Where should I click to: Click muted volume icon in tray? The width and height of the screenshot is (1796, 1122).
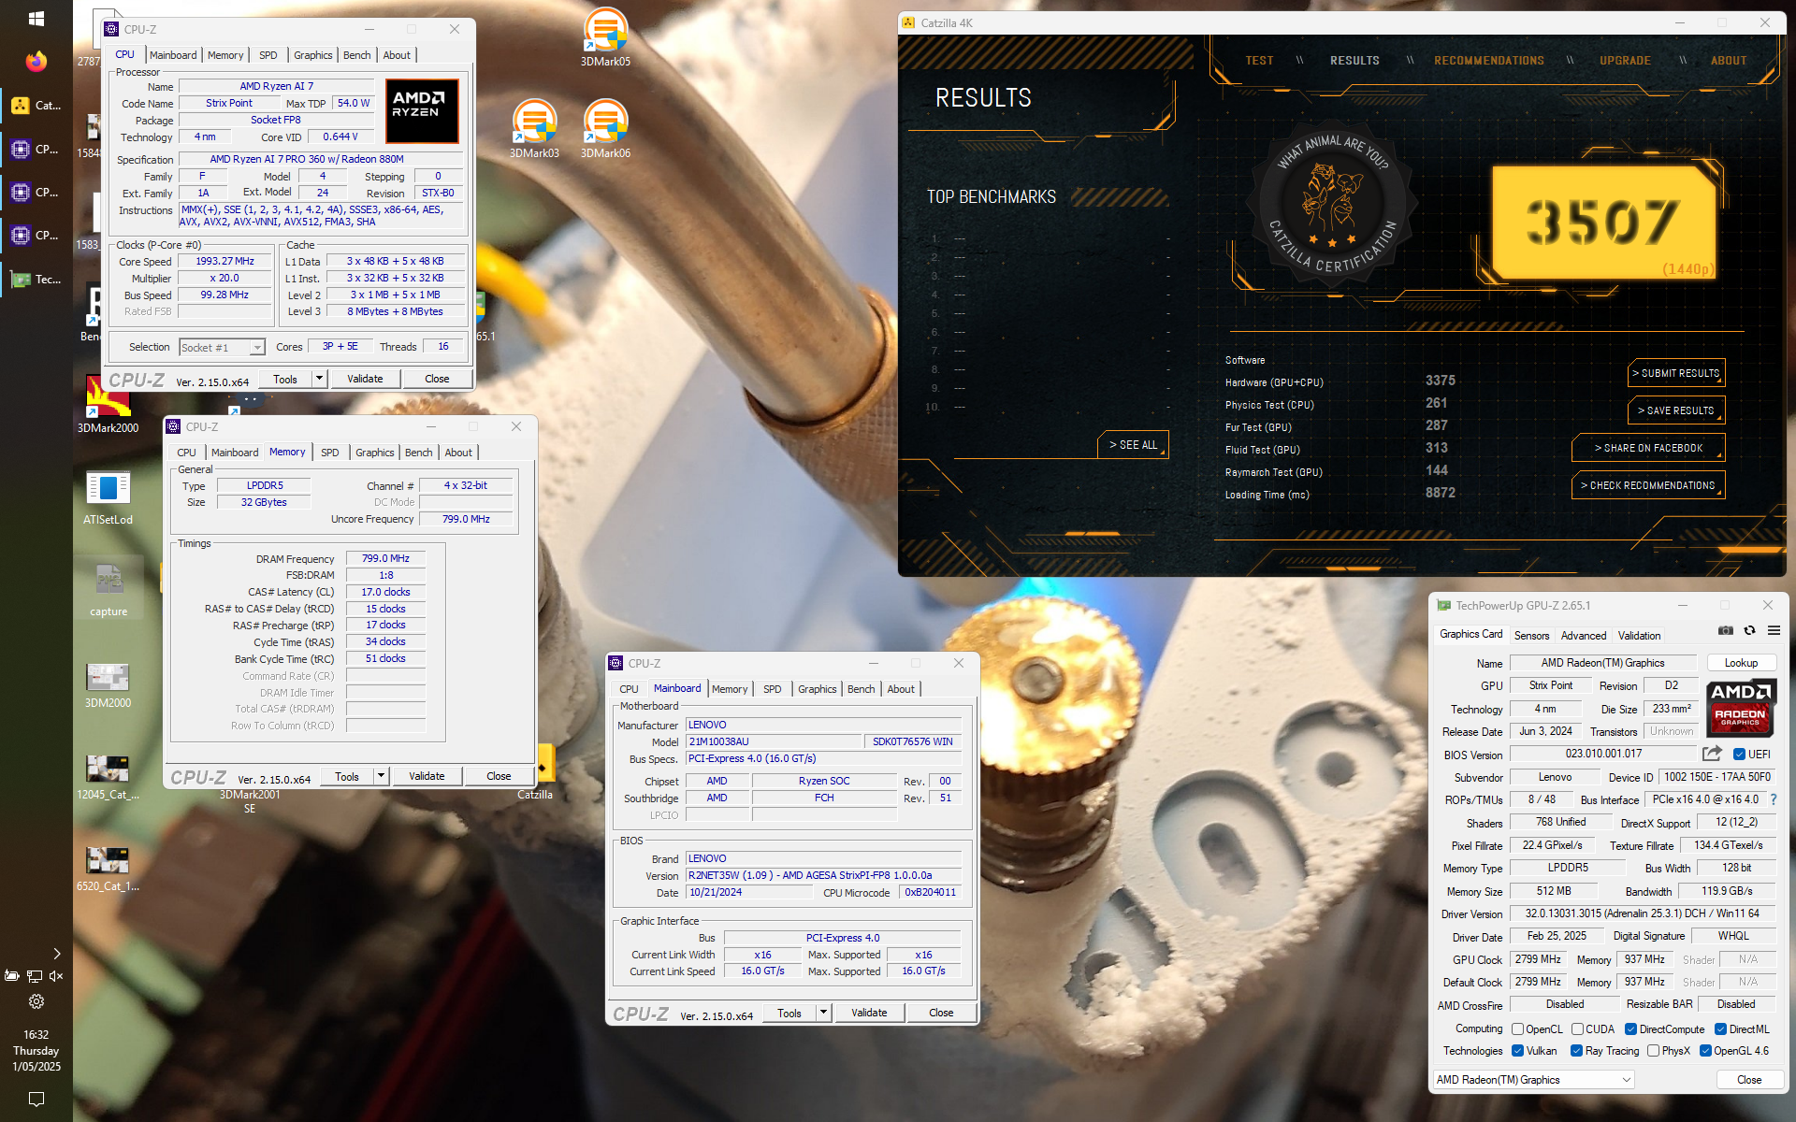(x=56, y=976)
